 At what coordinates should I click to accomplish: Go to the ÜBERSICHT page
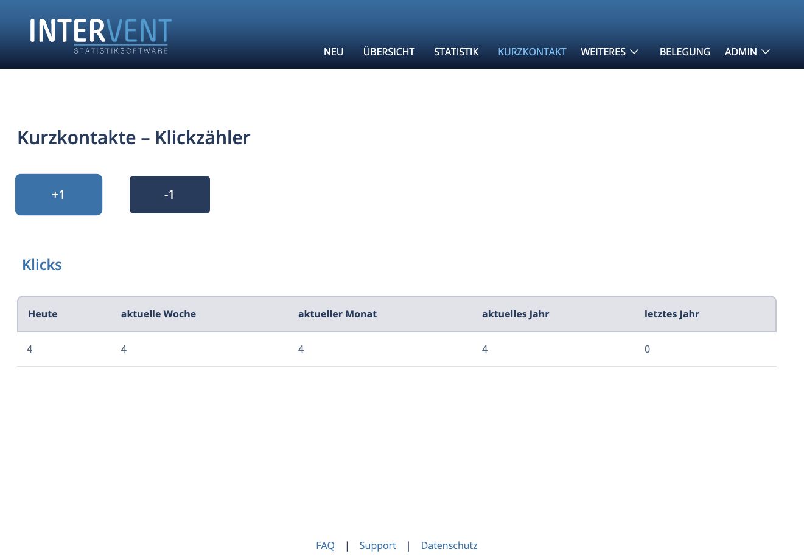click(389, 52)
